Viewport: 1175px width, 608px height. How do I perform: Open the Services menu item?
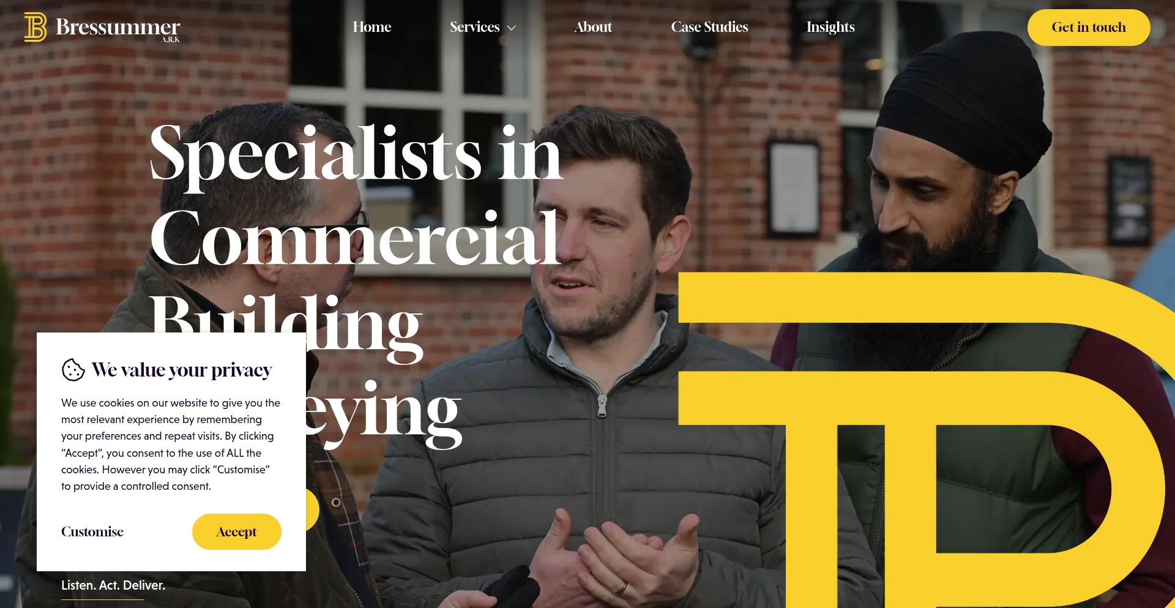[x=475, y=27]
